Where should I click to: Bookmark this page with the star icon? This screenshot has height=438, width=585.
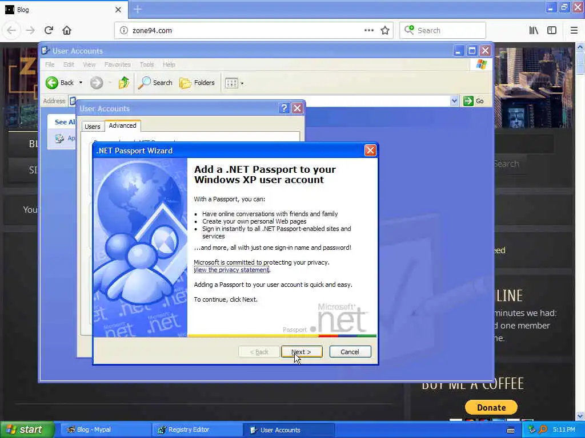click(x=385, y=31)
